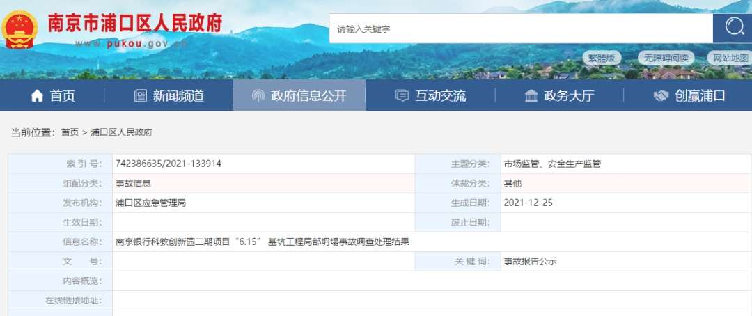Focus the keyword search input field
Viewport: 752px width, 316px height.
pyautogui.click(x=521, y=29)
